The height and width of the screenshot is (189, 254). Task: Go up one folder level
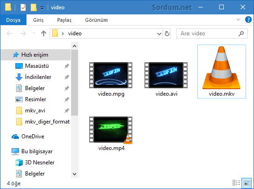(x=44, y=33)
